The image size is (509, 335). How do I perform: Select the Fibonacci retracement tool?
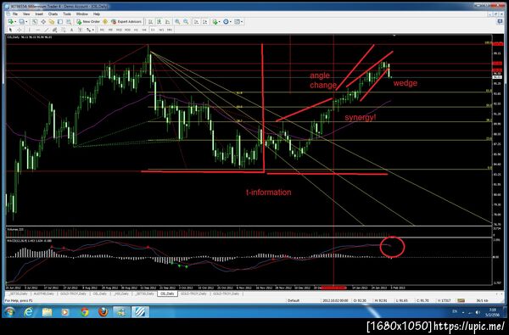click(x=64, y=30)
